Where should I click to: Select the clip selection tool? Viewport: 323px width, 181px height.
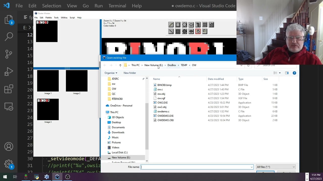[x=205, y=31]
